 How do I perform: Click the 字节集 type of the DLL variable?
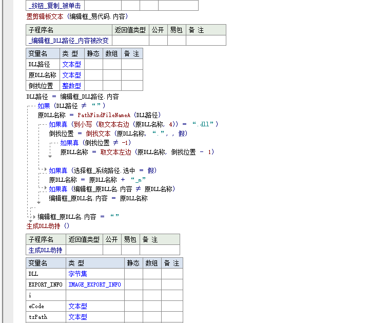(77, 274)
